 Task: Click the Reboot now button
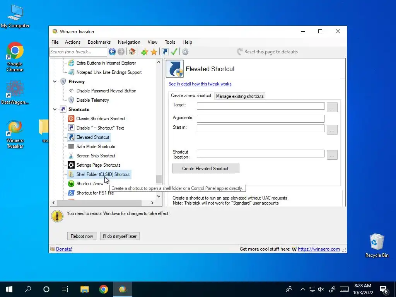coord(82,236)
